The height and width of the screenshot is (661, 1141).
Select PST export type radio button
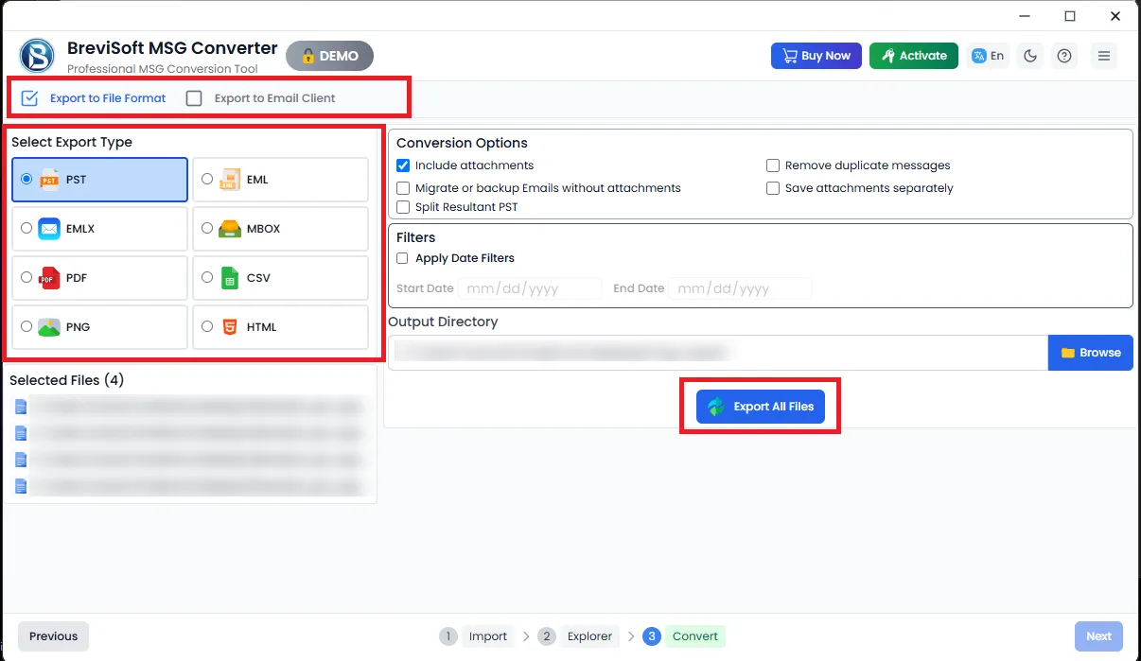[26, 179]
